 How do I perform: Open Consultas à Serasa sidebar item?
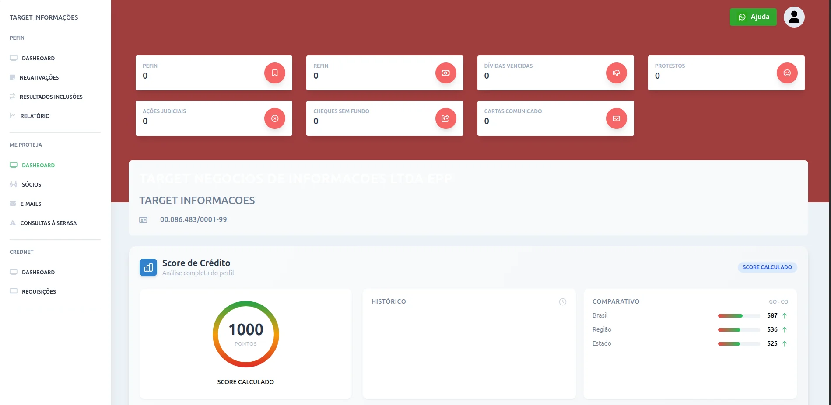(x=48, y=223)
